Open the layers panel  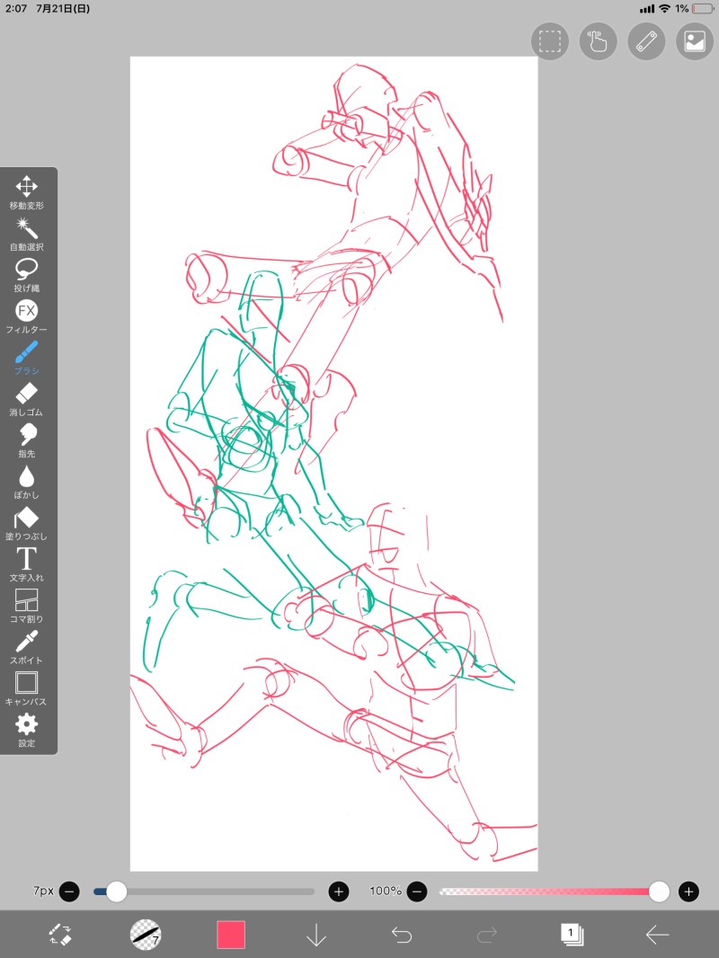[x=573, y=935]
